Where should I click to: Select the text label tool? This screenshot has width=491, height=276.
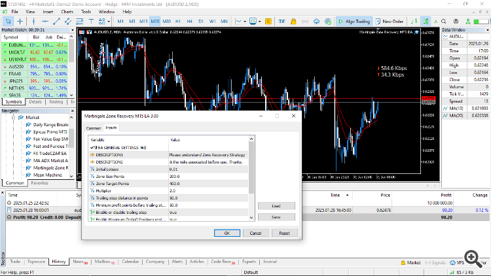pyautogui.click(x=91, y=22)
